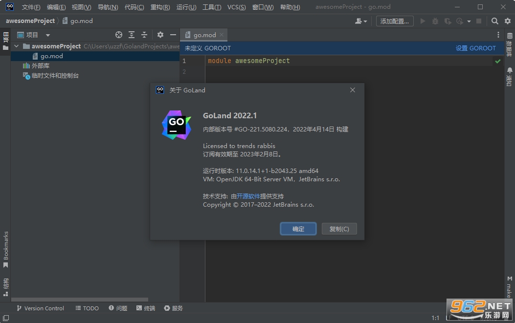Screen dimensions: 515x323
Task: Click the go.mod breadcrumb
Action: tap(77, 21)
